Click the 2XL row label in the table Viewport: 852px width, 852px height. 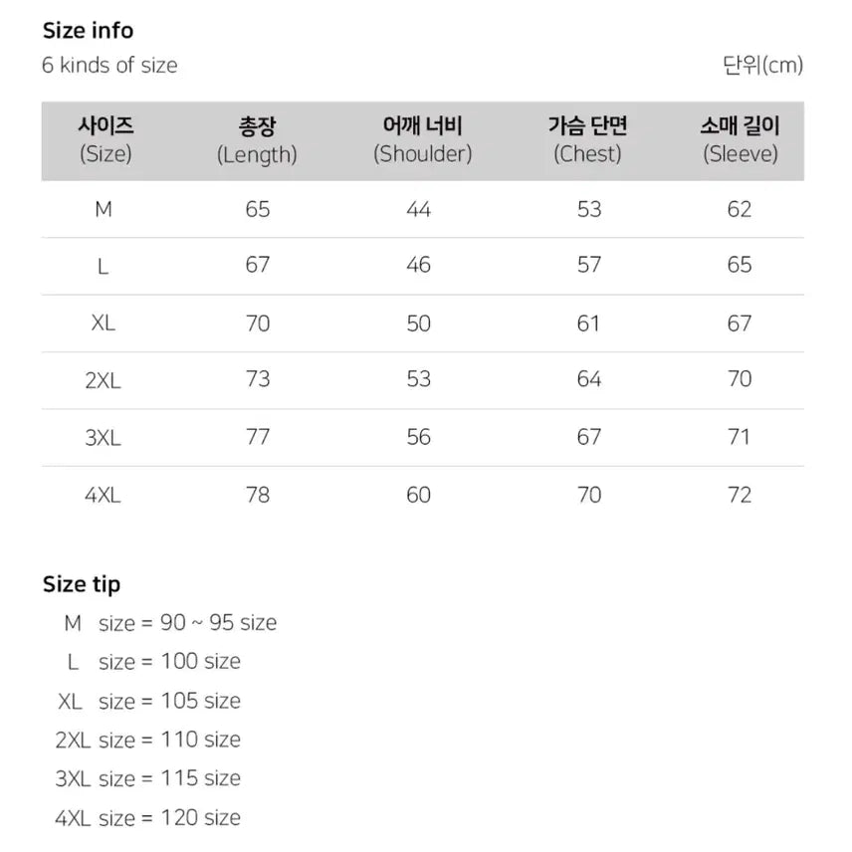pyautogui.click(x=103, y=380)
